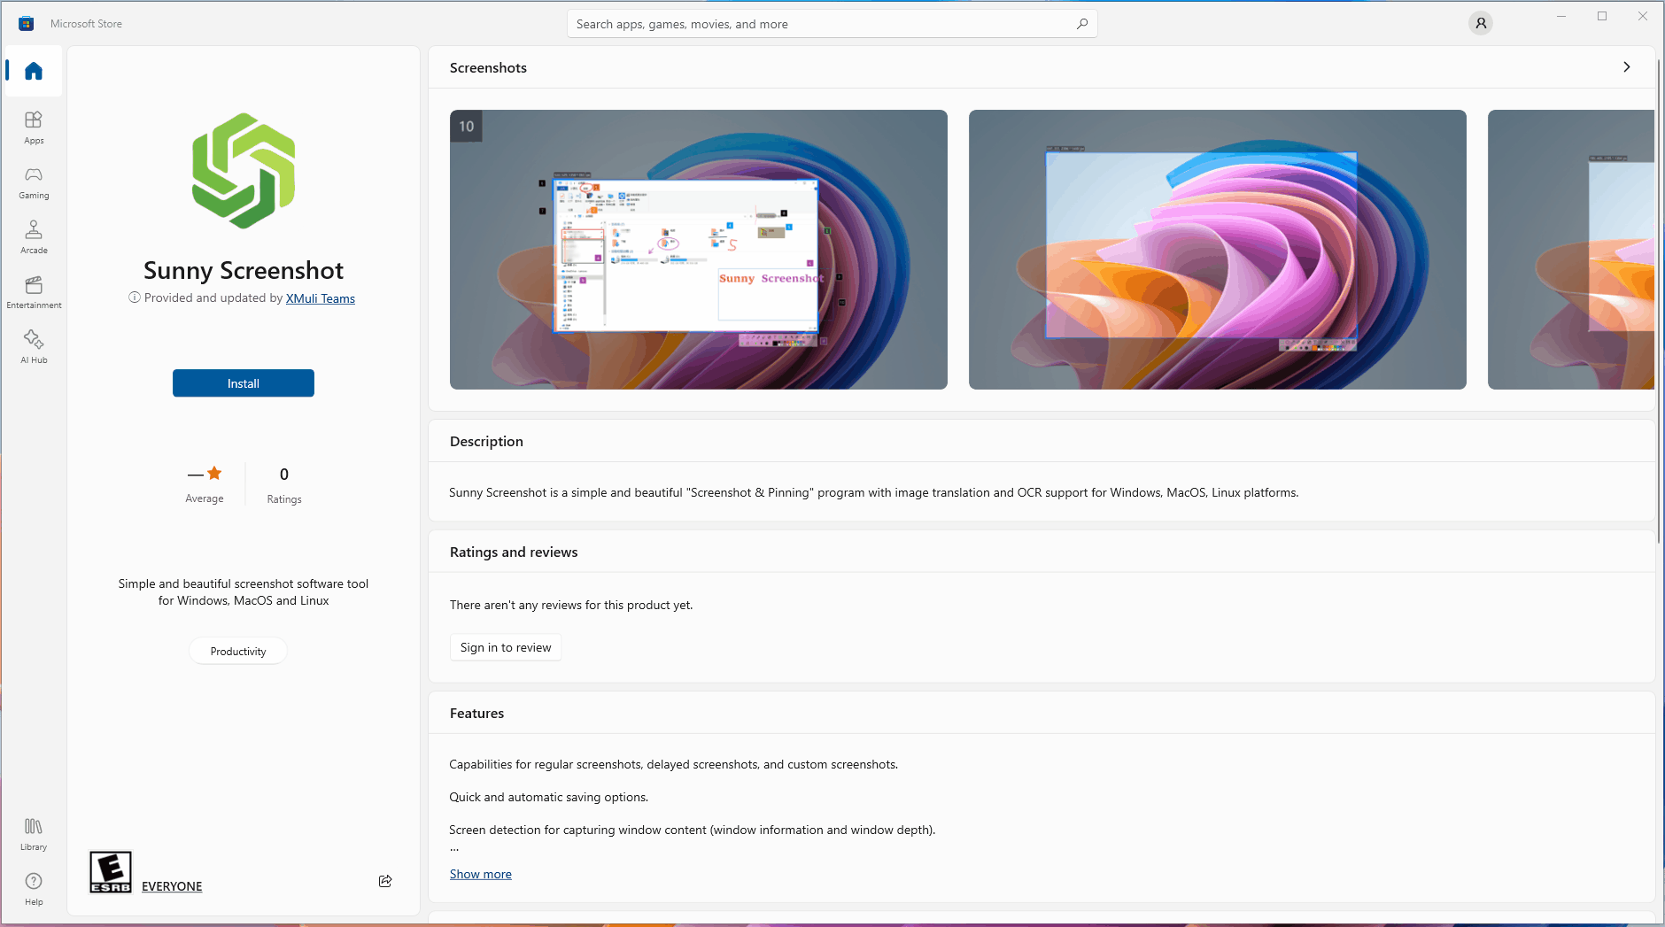Open the partially visible third screenshot

tap(1571, 250)
